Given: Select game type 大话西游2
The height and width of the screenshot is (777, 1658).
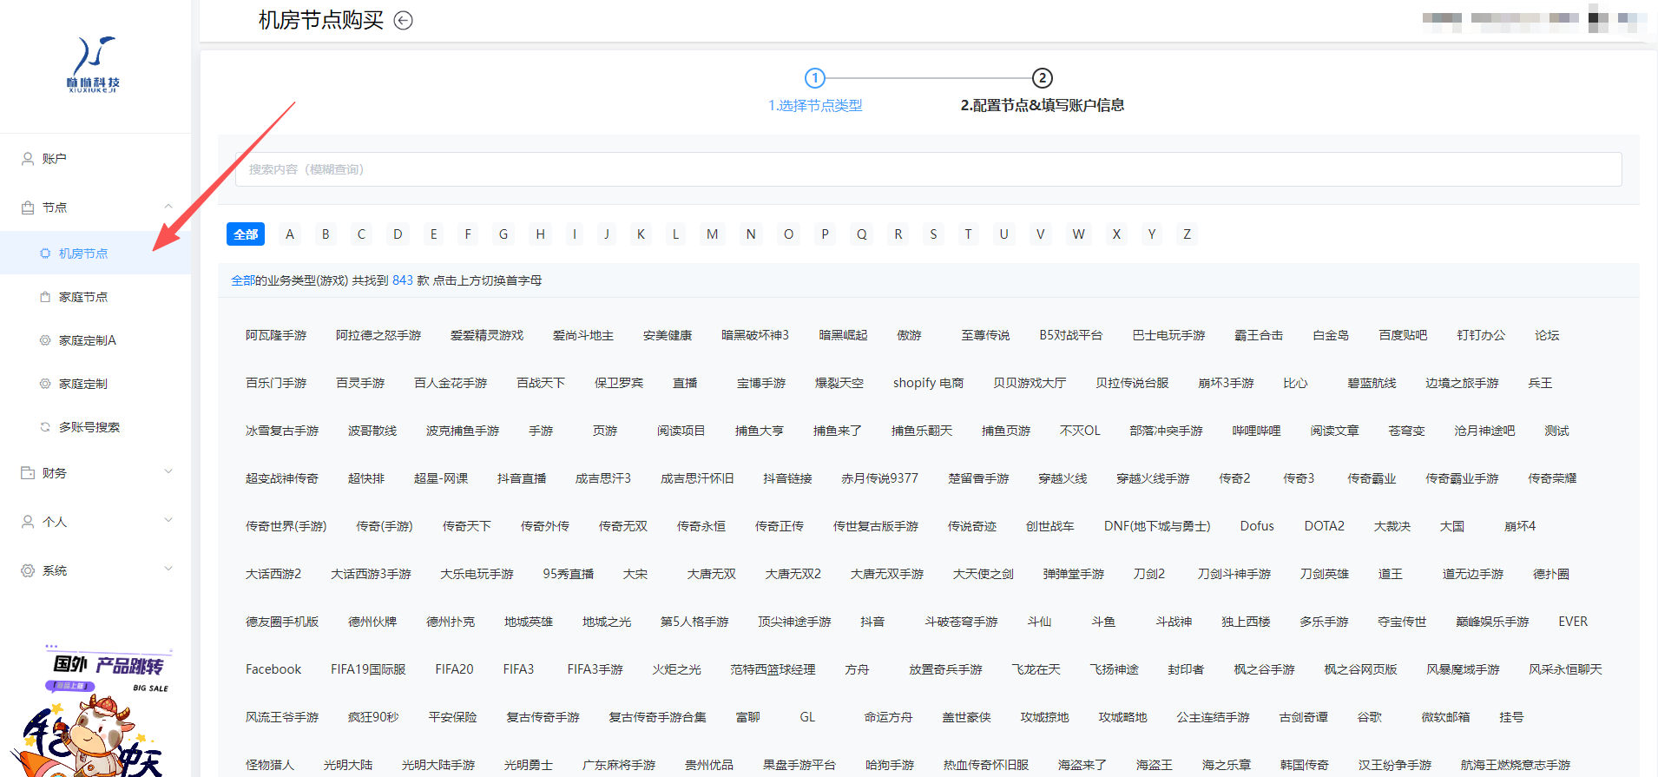Looking at the screenshot, I should click(x=273, y=574).
